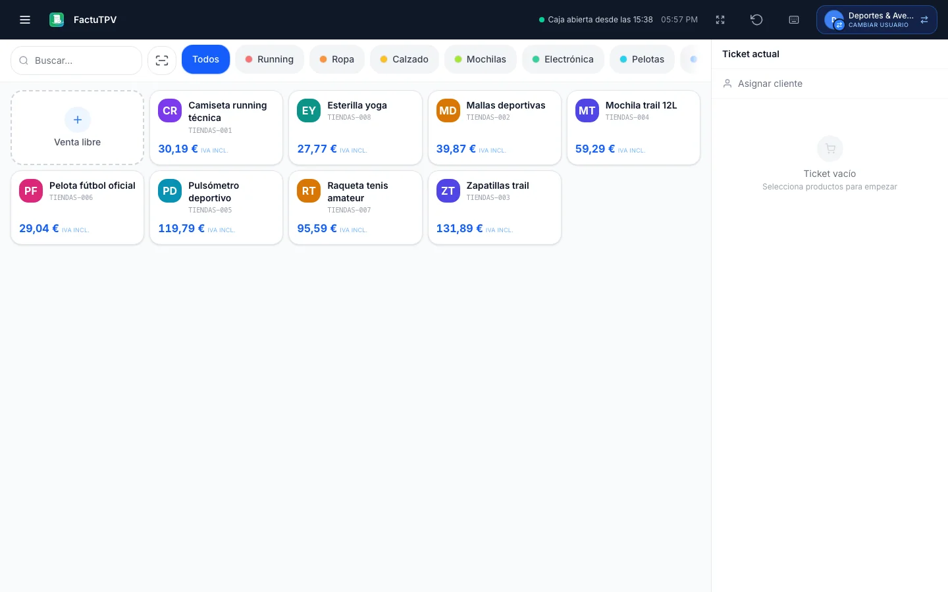The width and height of the screenshot is (948, 592).
Task: Click the barcode scan button
Action: pyautogui.click(x=162, y=61)
